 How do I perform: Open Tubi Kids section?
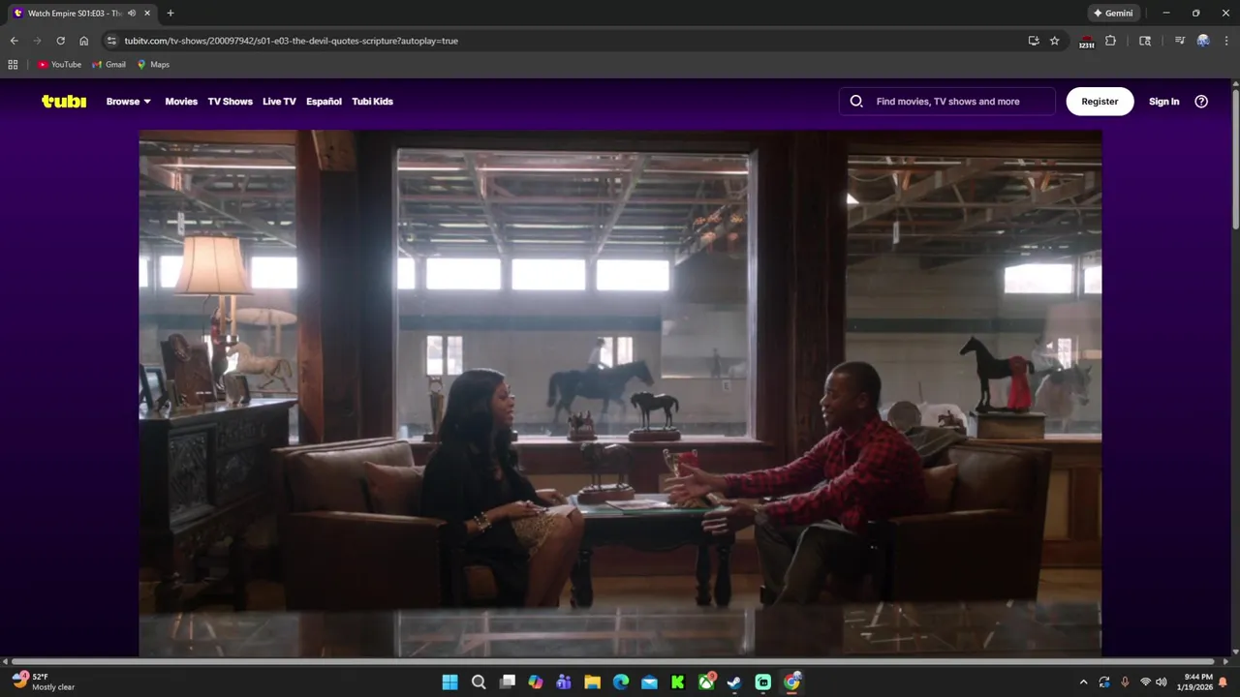coord(372,101)
